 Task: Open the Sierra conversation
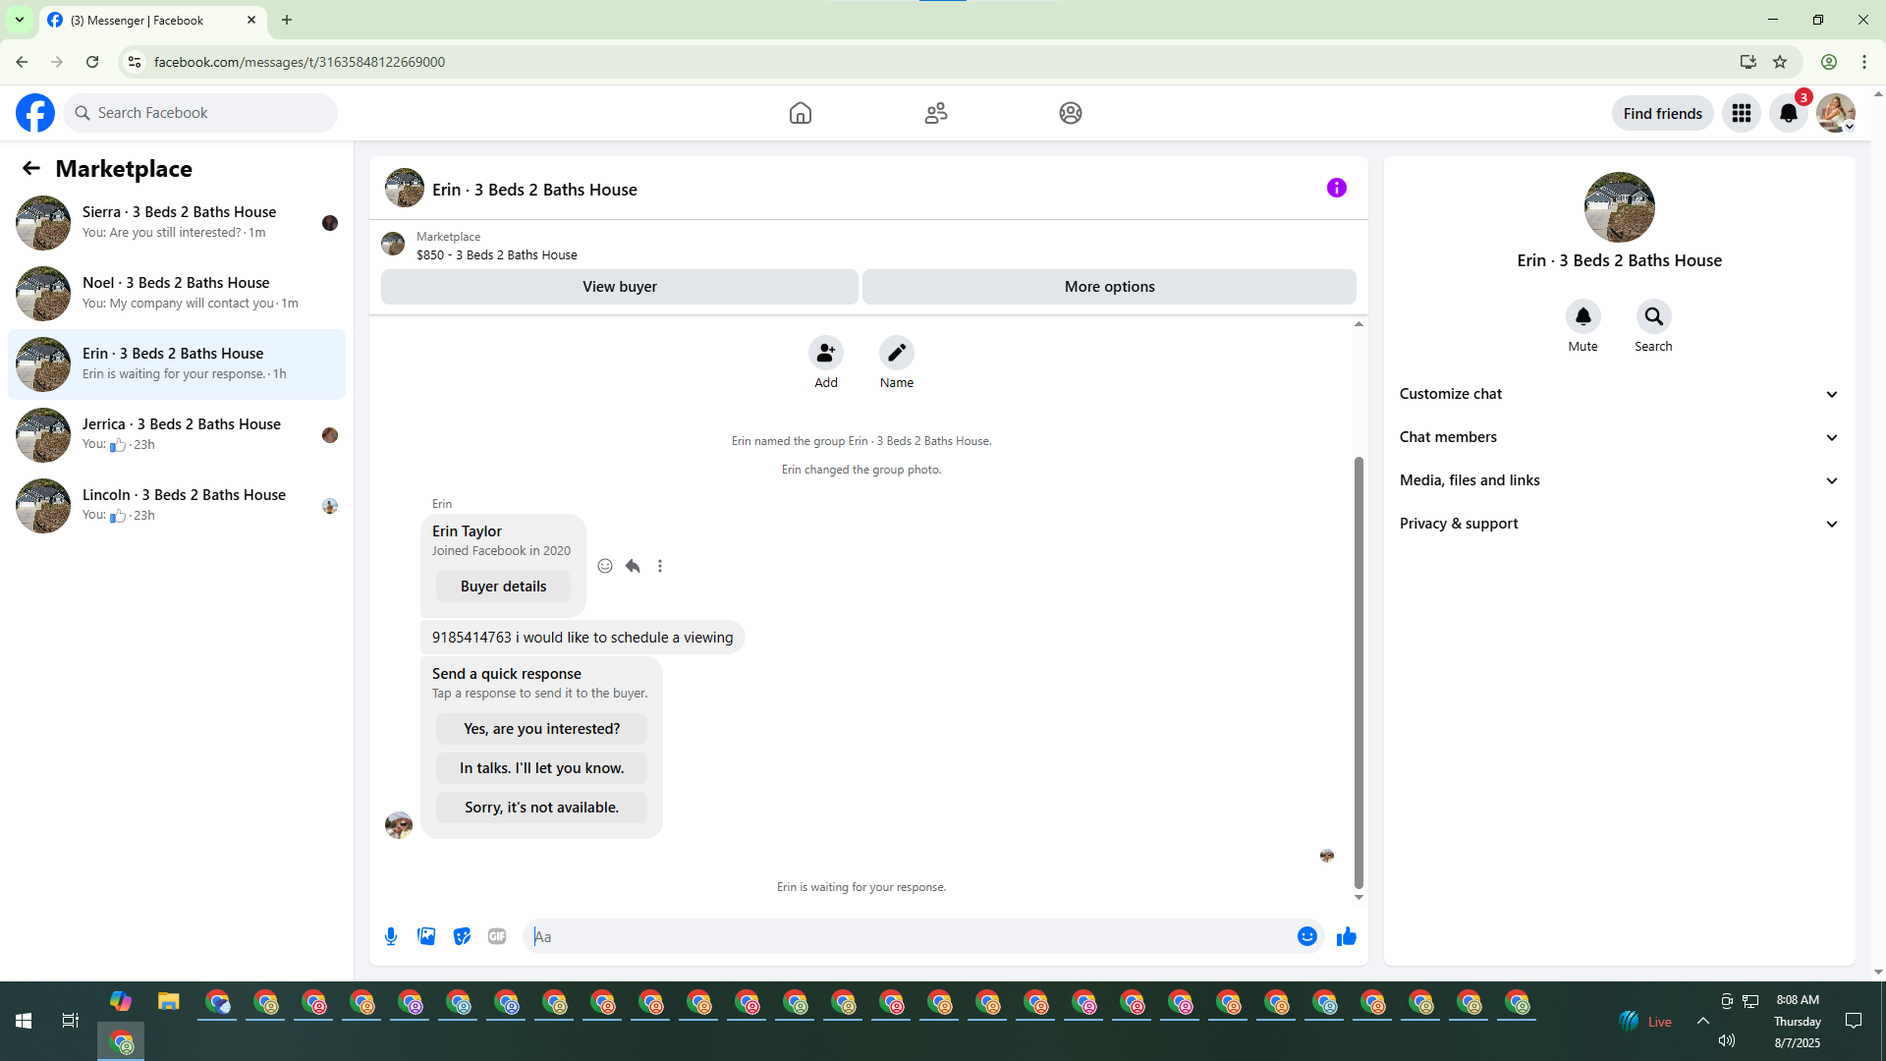point(177,223)
